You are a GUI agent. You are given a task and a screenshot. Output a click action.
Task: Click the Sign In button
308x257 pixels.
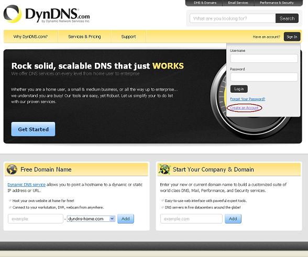[x=292, y=37]
